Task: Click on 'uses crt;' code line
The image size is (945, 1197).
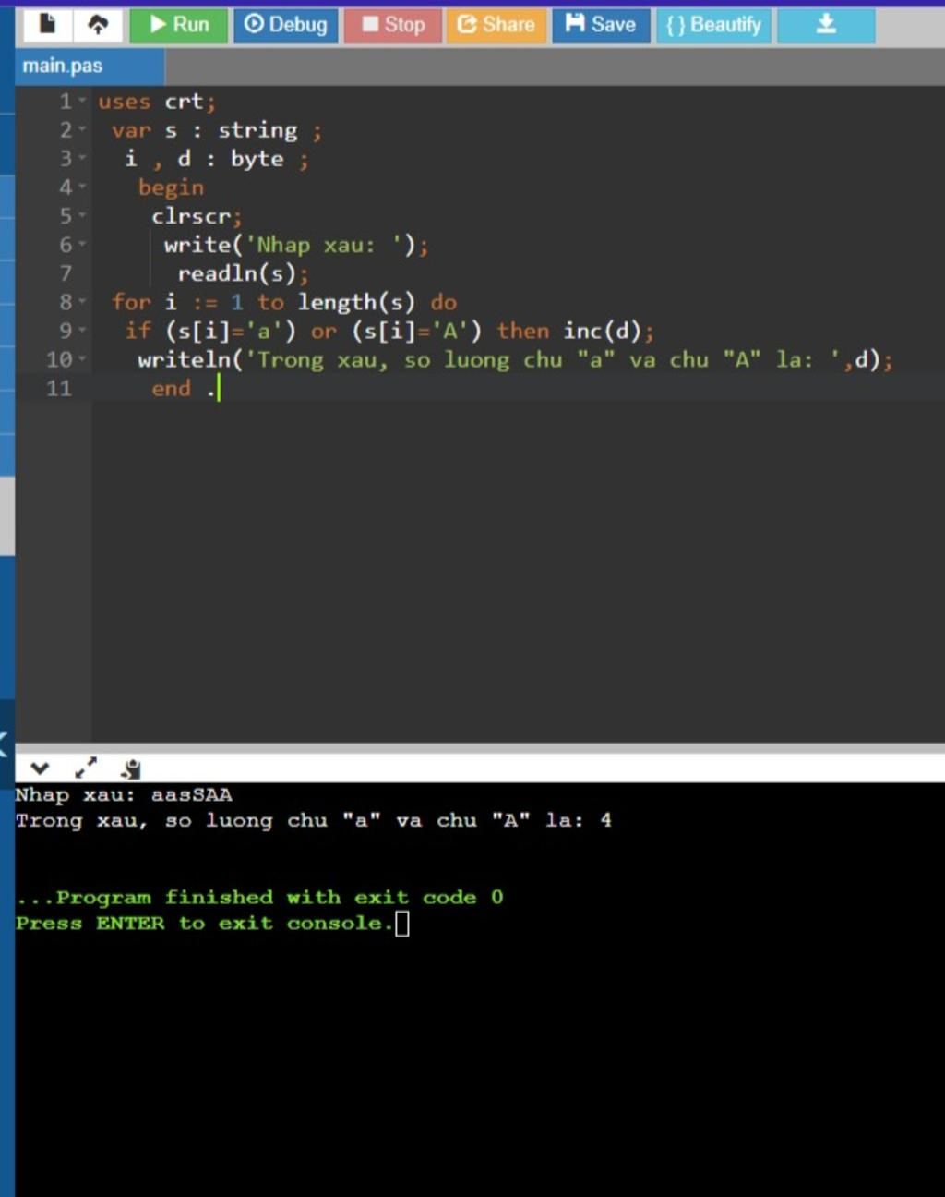Action: pos(157,102)
